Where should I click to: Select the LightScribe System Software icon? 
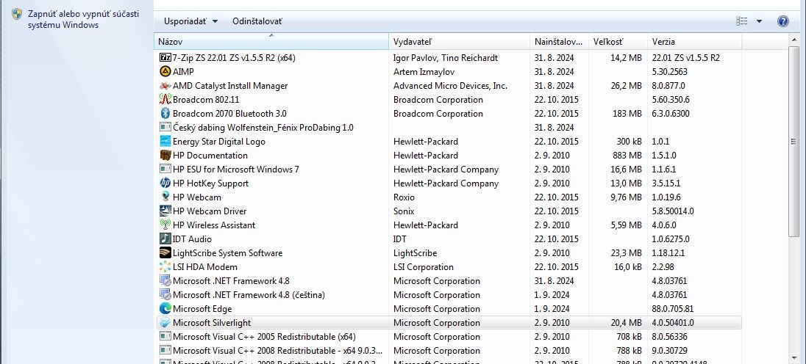165,253
